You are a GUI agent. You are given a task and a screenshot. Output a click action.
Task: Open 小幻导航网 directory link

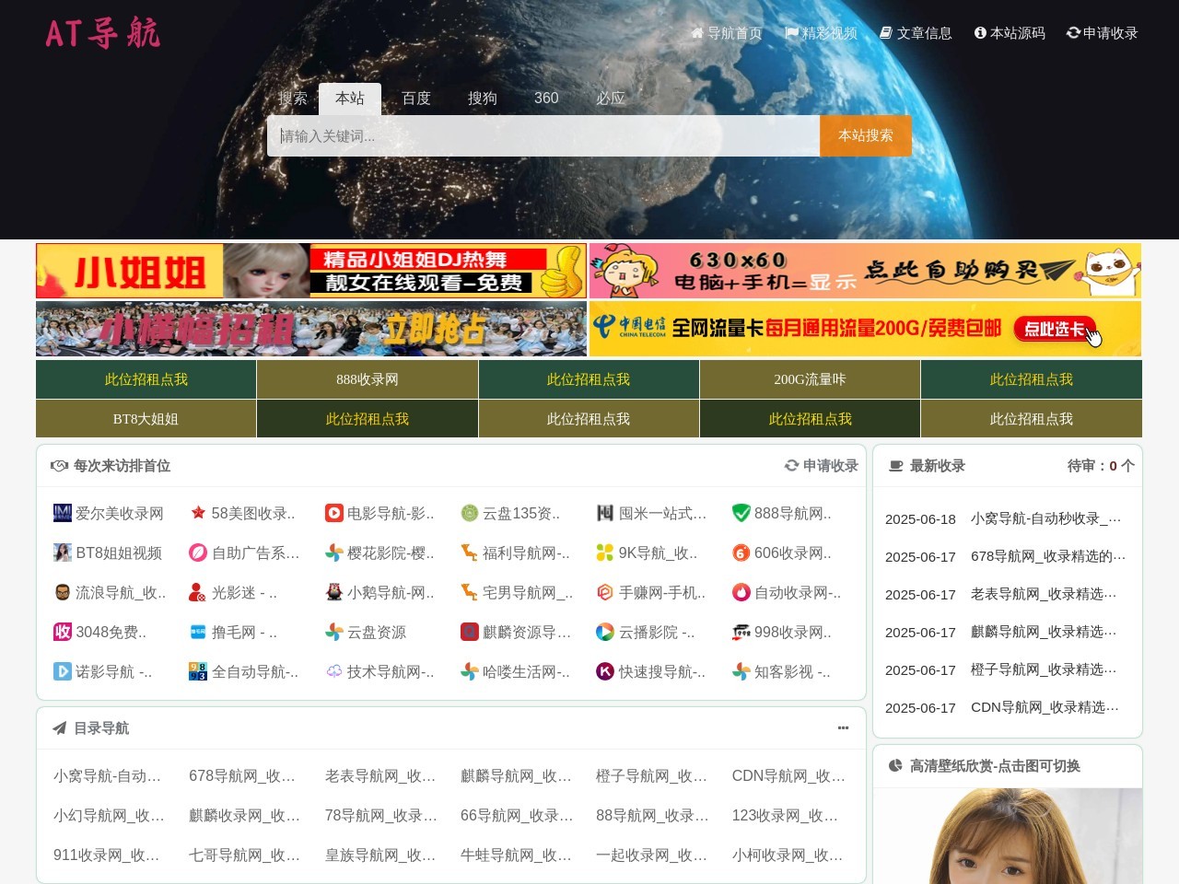[109, 816]
